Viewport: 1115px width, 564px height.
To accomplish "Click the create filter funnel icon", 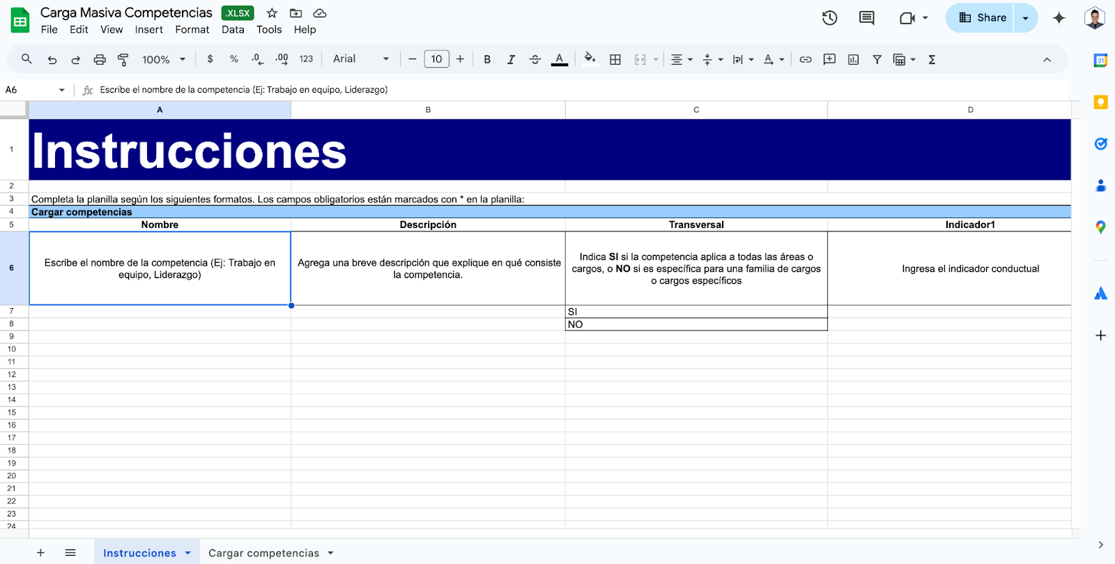I will [x=877, y=59].
